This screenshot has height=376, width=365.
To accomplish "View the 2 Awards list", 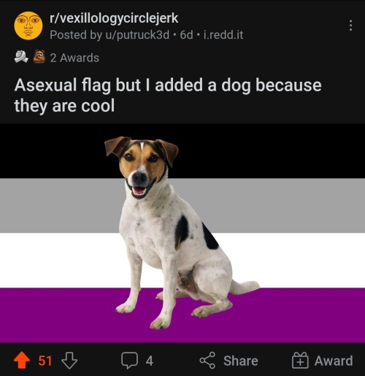I will point(74,58).
